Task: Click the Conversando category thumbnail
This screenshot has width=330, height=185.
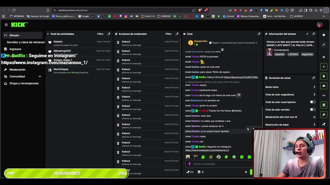Action: pos(269,52)
